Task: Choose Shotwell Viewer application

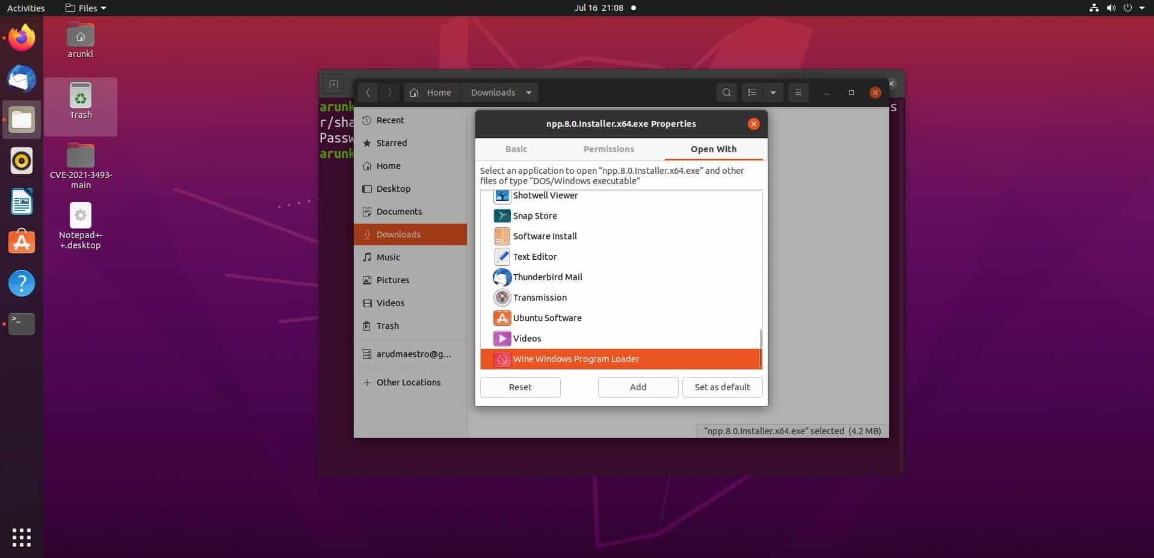Action: 621,195
